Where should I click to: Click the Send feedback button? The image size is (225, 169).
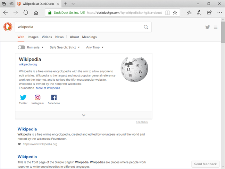pos(205,164)
